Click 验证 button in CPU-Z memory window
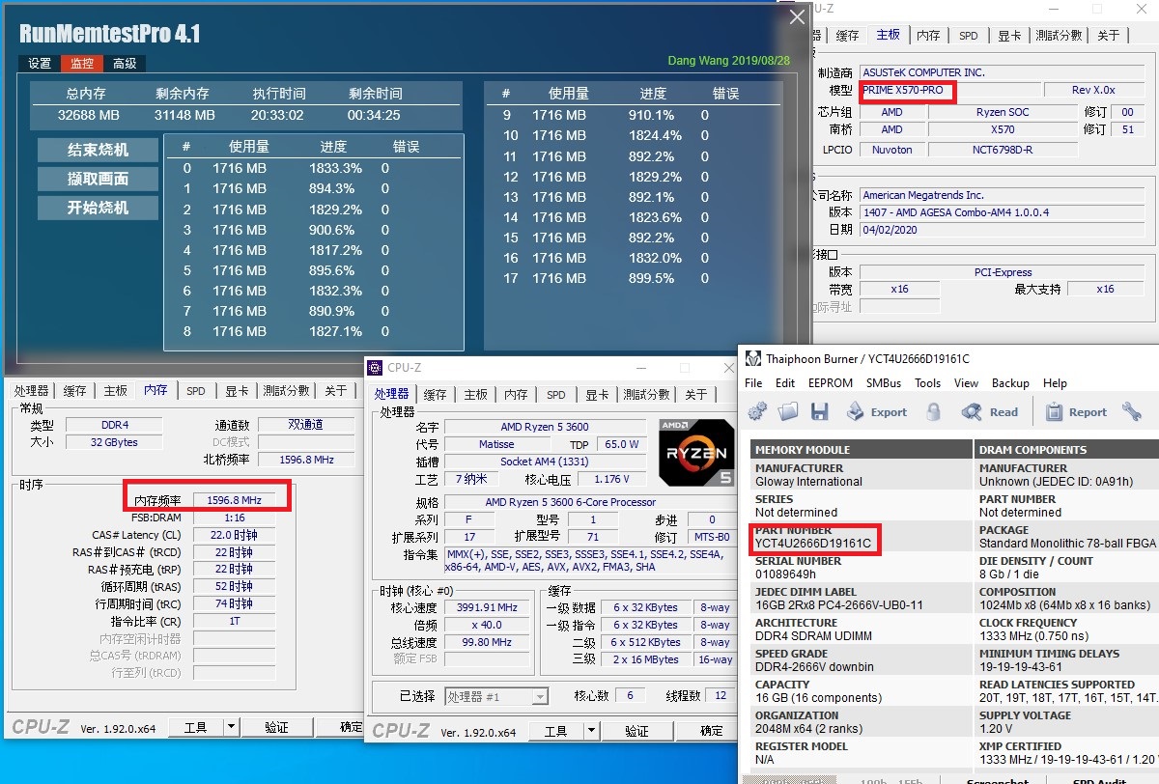Viewport: 1159px width, 784px height. tap(277, 727)
